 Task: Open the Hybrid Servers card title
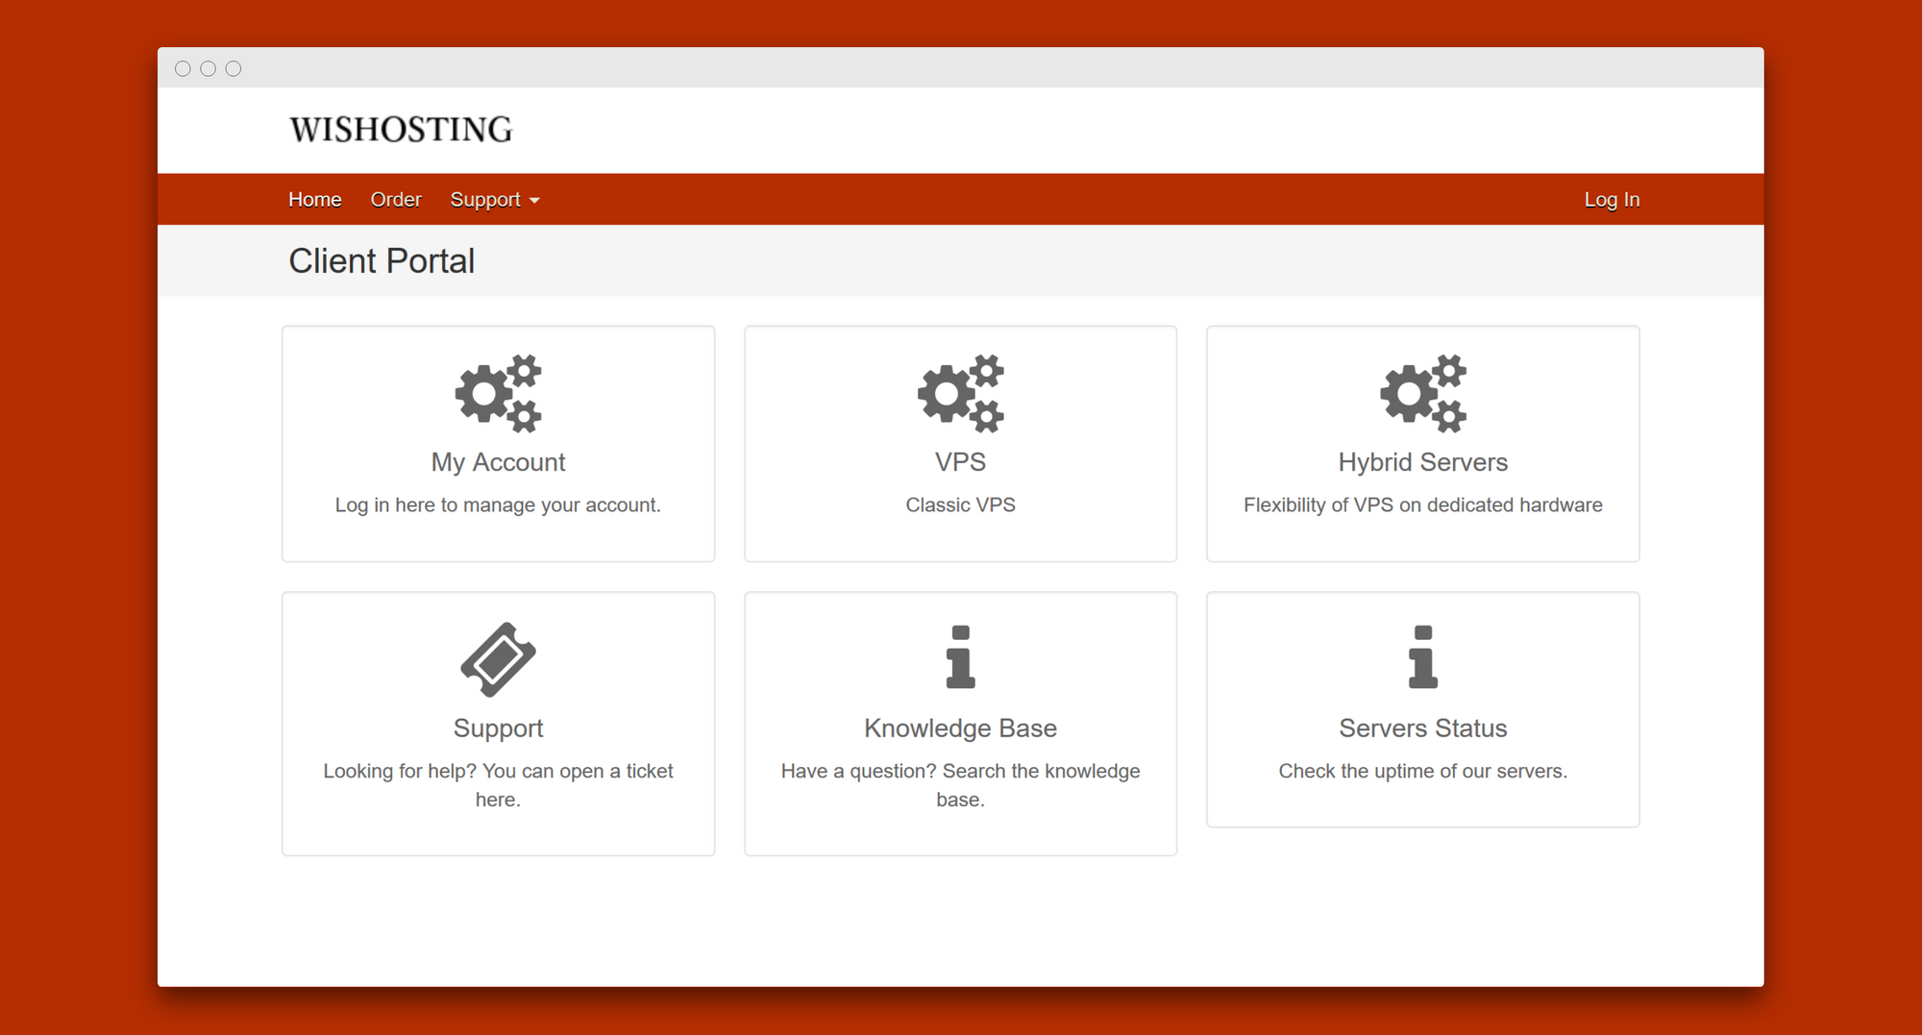point(1423,462)
